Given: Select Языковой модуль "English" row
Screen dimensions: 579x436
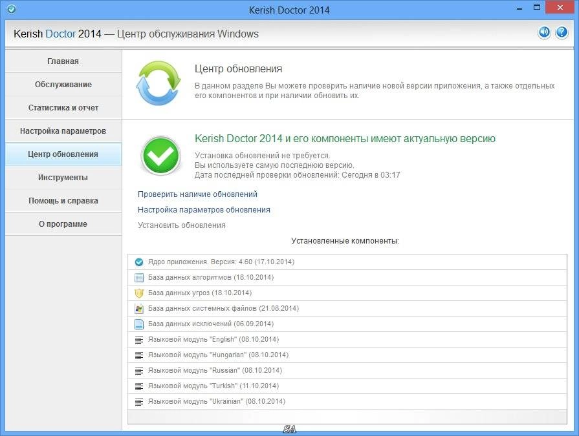Looking at the screenshot, I should (x=347, y=340).
